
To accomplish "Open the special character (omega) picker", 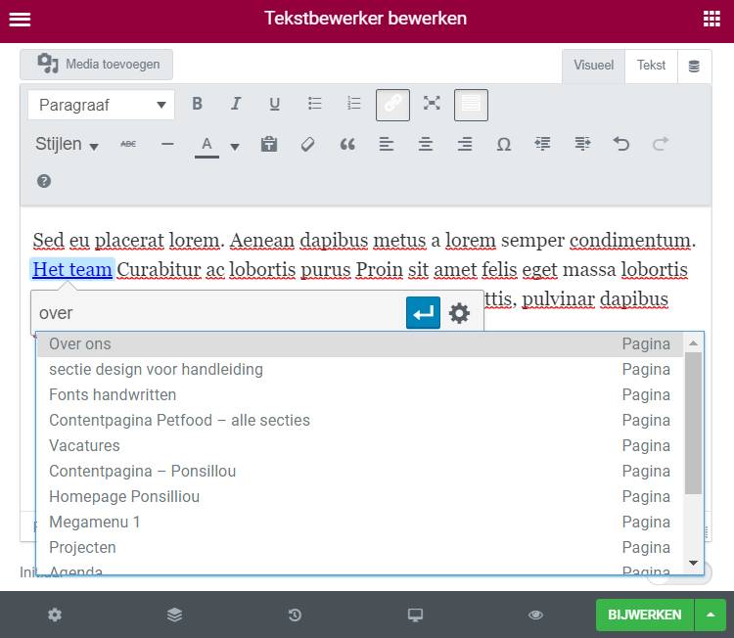I will 504,145.
